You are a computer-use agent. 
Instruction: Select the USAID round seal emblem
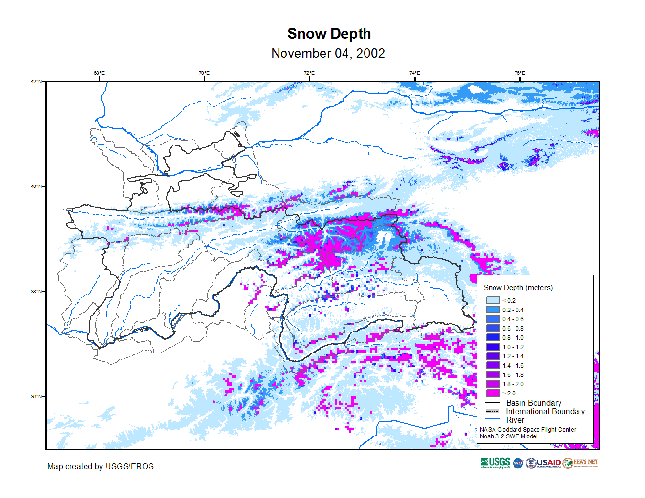click(x=531, y=463)
